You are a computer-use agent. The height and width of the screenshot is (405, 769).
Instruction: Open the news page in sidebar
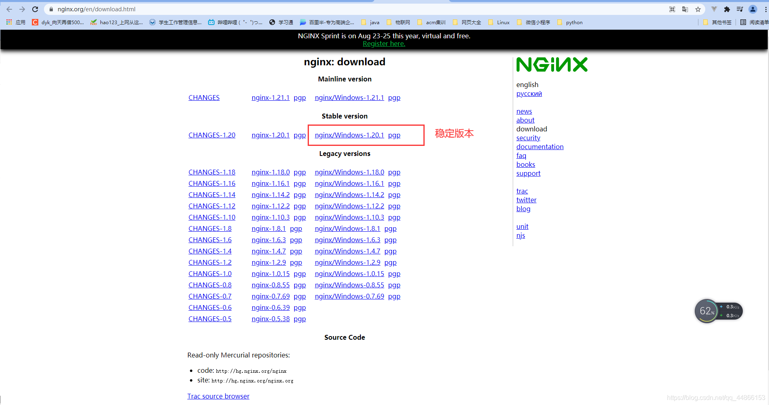(524, 111)
